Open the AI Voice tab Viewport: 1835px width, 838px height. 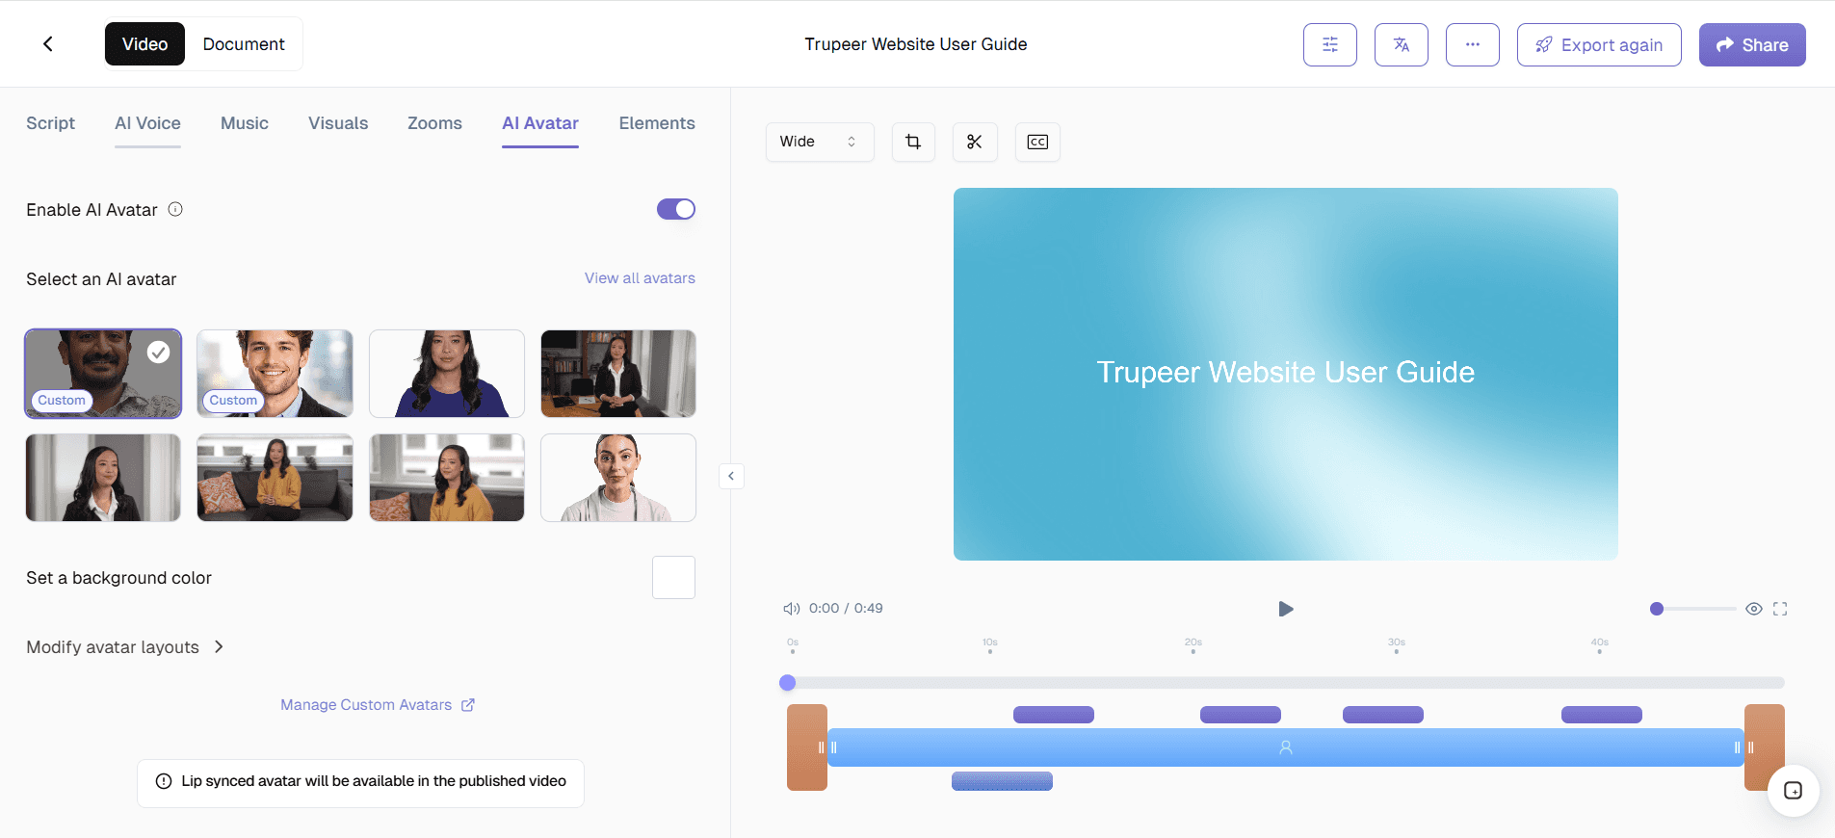[147, 123]
